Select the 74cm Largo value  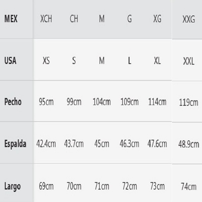tap(189, 187)
